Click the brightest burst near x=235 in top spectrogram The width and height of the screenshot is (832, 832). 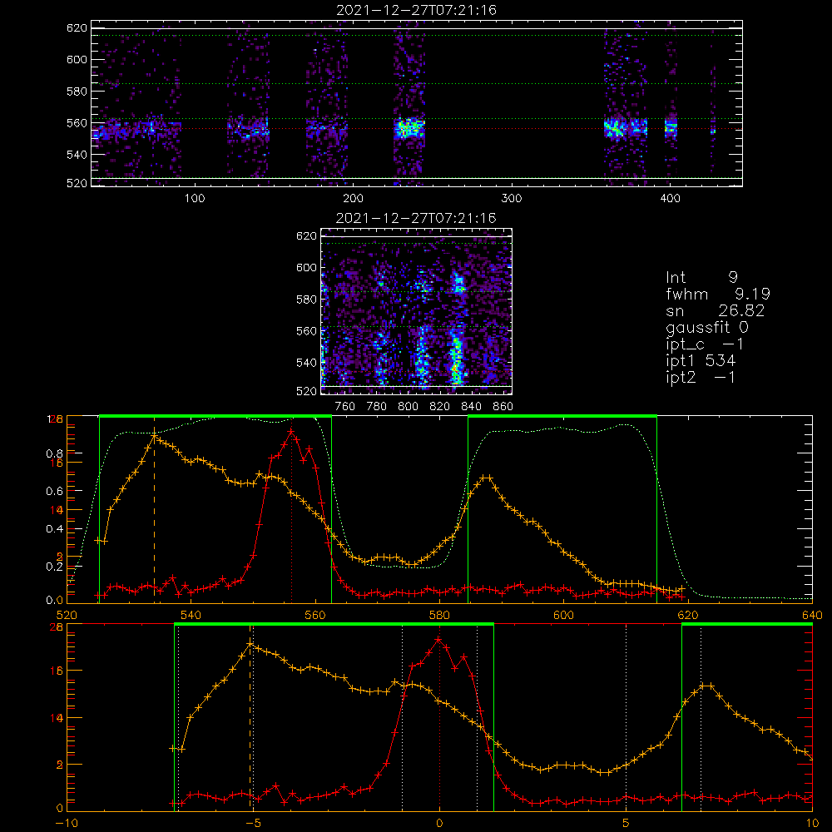pyautogui.click(x=409, y=128)
